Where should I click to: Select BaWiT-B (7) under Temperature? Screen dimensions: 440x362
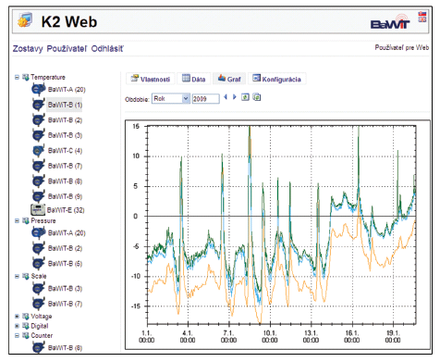[65, 166]
